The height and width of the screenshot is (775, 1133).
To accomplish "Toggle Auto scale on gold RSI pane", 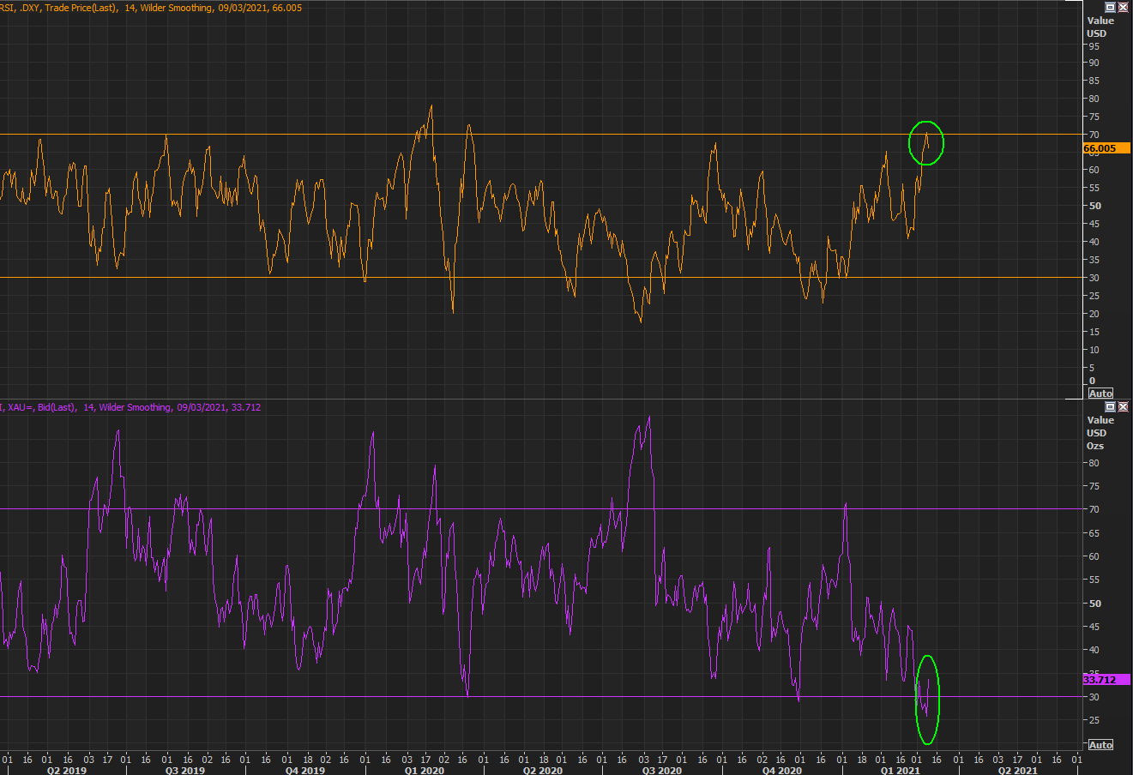I will [1100, 745].
